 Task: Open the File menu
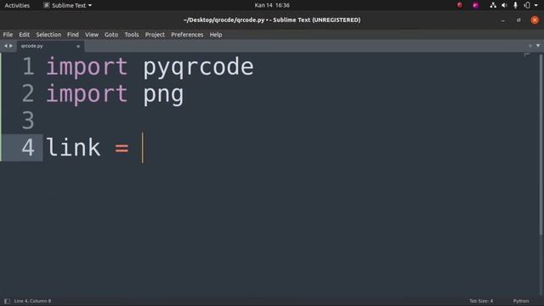[x=8, y=35]
